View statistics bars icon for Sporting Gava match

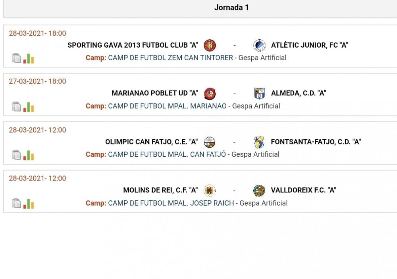coord(29,58)
